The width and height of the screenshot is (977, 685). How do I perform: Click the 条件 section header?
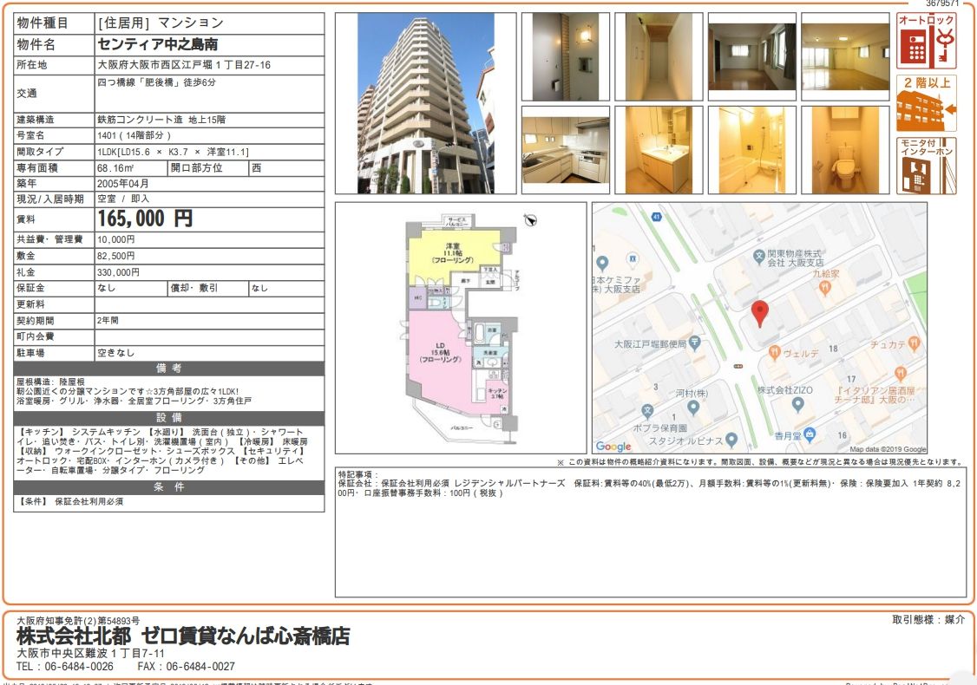point(169,487)
